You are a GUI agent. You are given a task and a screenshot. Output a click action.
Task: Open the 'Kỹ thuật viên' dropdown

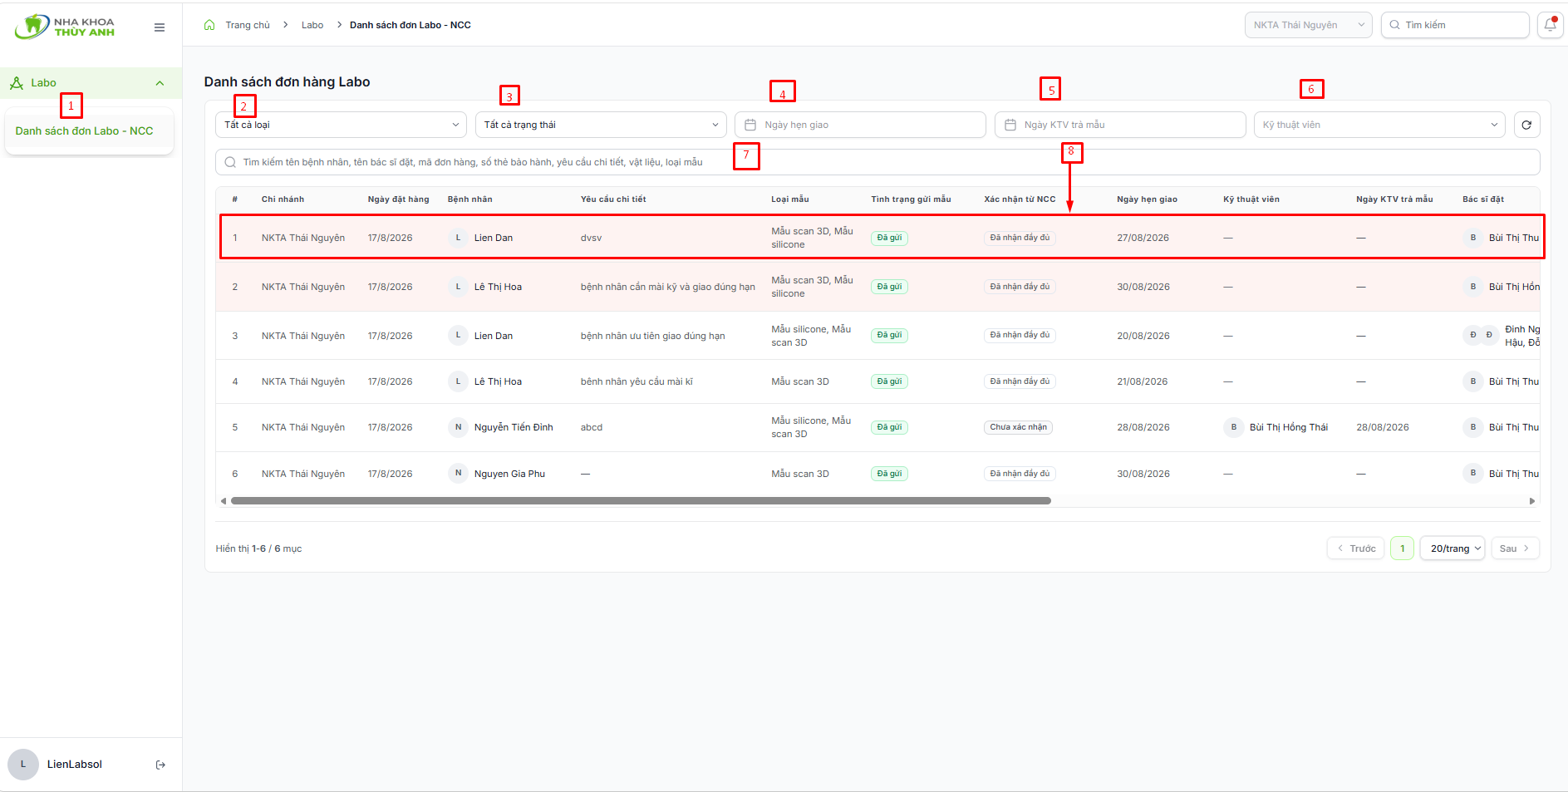1379,125
